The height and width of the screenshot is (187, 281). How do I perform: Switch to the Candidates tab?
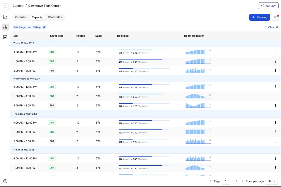55,17
